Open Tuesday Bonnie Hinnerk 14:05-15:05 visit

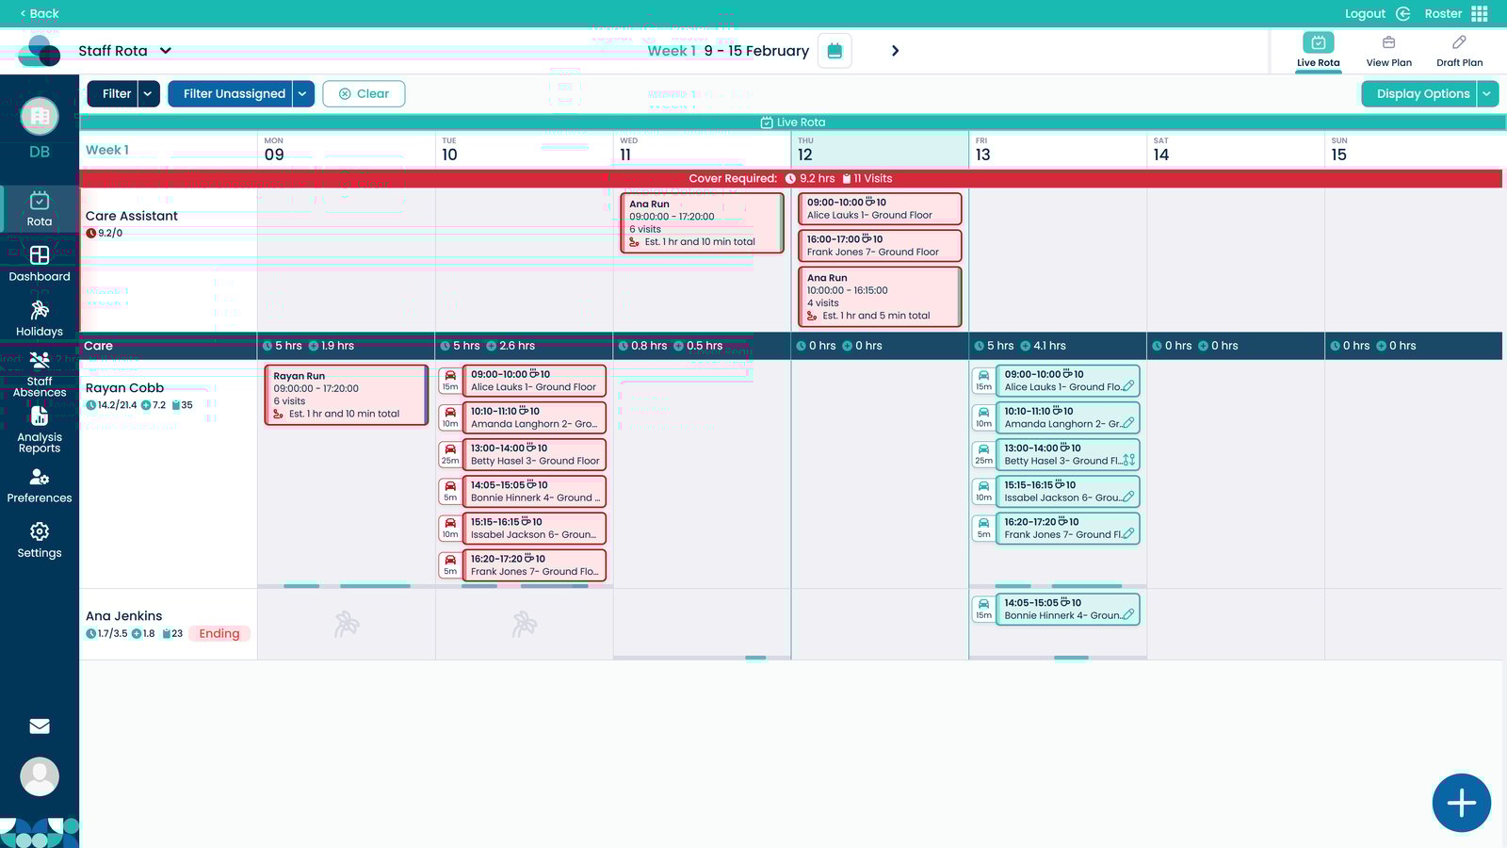point(534,491)
